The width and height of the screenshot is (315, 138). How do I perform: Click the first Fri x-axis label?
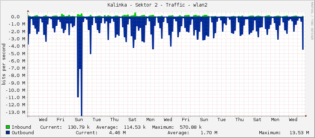click(61, 120)
